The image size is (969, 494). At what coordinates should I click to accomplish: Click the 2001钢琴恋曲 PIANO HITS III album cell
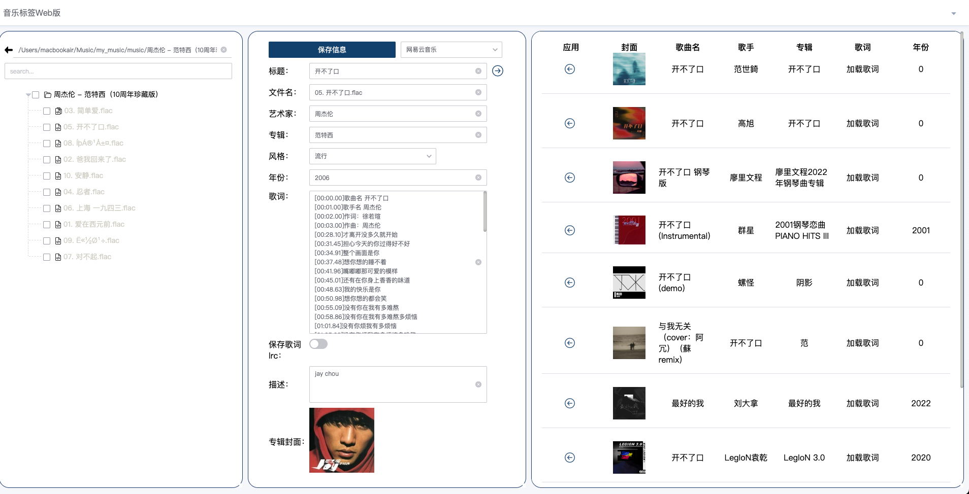click(802, 230)
